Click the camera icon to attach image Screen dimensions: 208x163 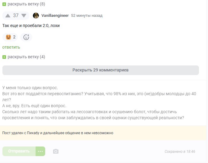pos(56,151)
